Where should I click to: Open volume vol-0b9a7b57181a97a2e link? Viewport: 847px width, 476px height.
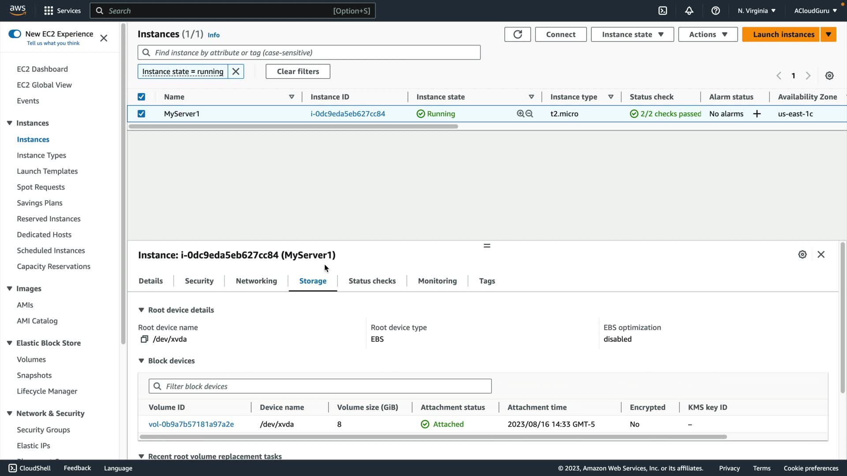click(x=191, y=424)
